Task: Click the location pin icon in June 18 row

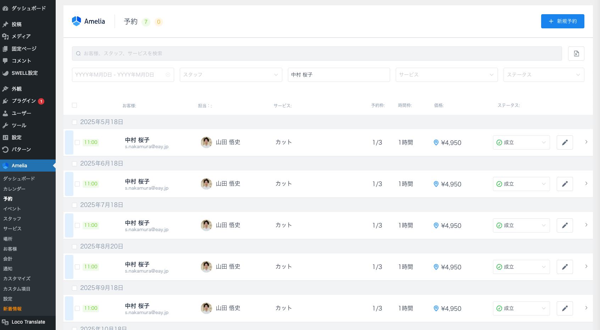Action: [436, 184]
